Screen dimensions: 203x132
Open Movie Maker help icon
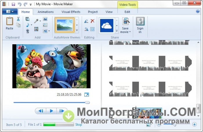coord(198,11)
